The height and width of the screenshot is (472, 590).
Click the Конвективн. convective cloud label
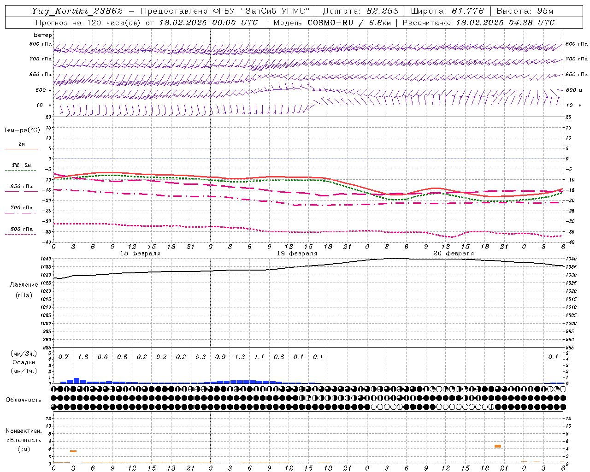click(x=24, y=431)
